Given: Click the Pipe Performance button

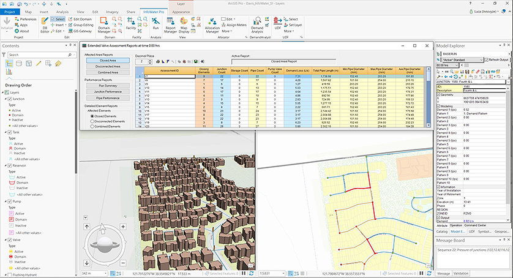Looking at the screenshot, I should coord(108,98).
